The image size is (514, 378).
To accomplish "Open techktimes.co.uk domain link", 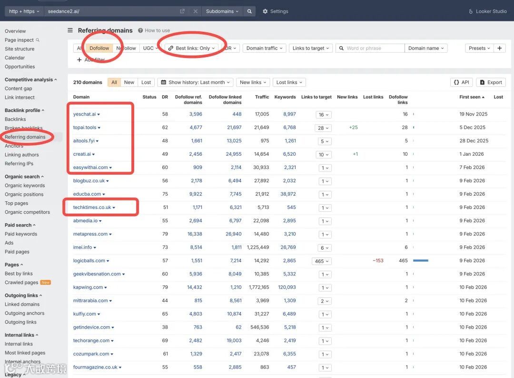I will pyautogui.click(x=92, y=208).
